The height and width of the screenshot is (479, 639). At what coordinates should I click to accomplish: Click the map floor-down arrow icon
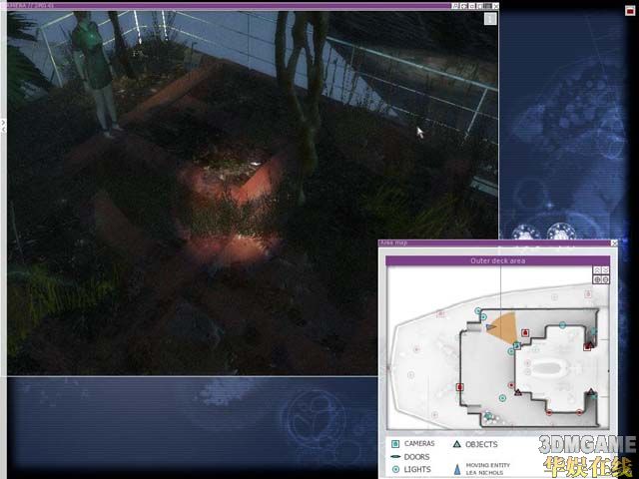coord(605,270)
